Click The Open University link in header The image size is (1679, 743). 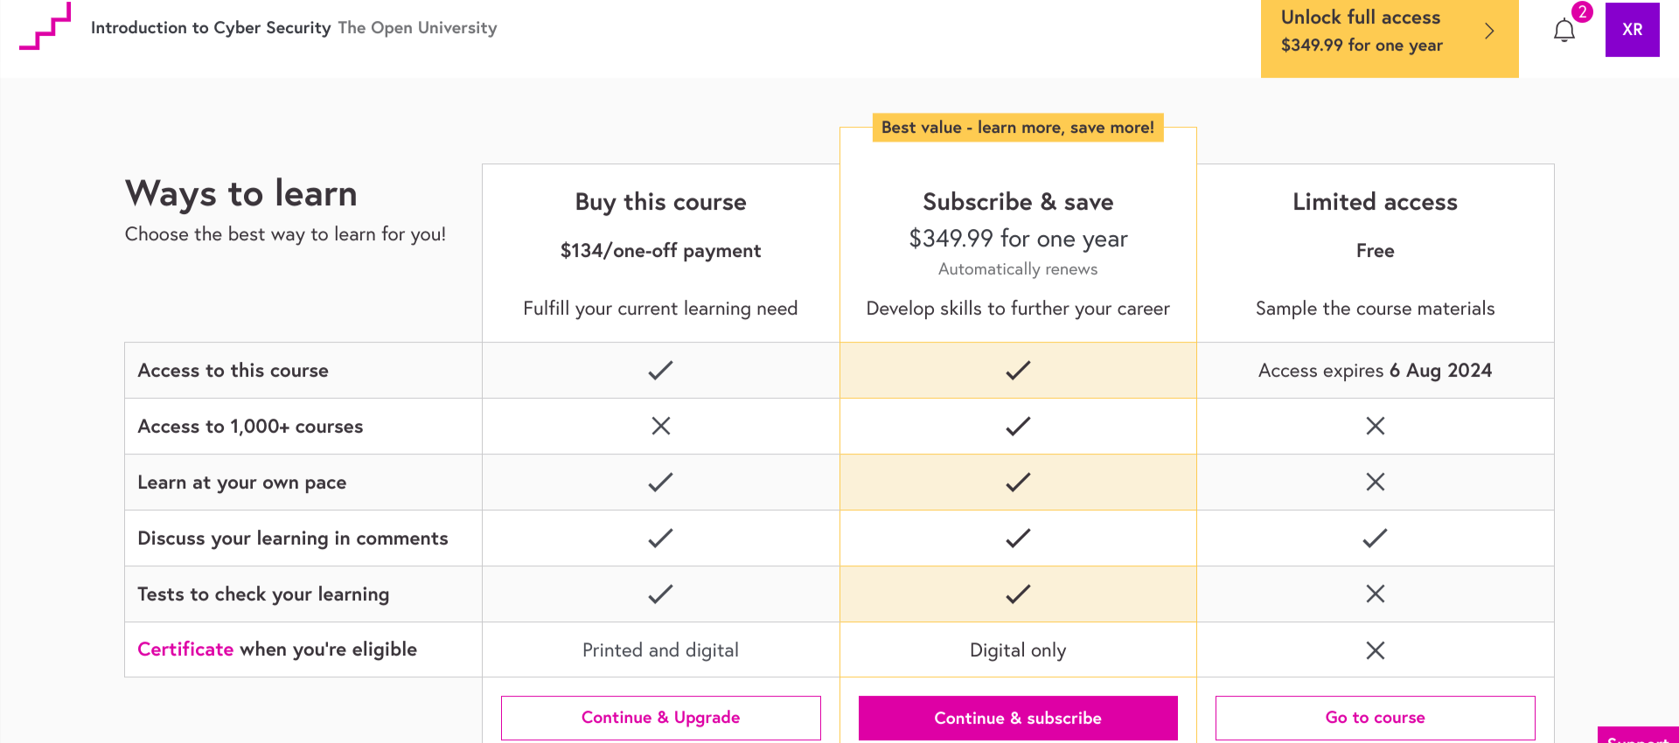pyautogui.click(x=417, y=28)
